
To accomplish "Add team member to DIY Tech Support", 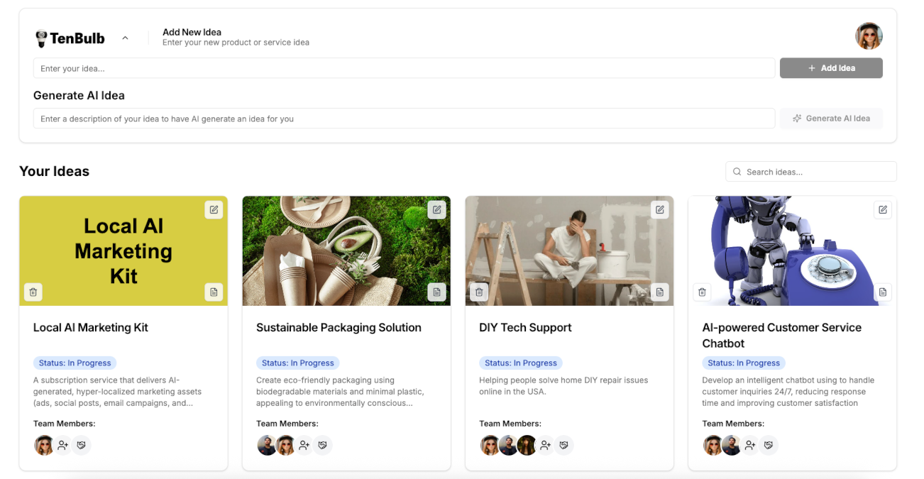I will [x=546, y=445].
